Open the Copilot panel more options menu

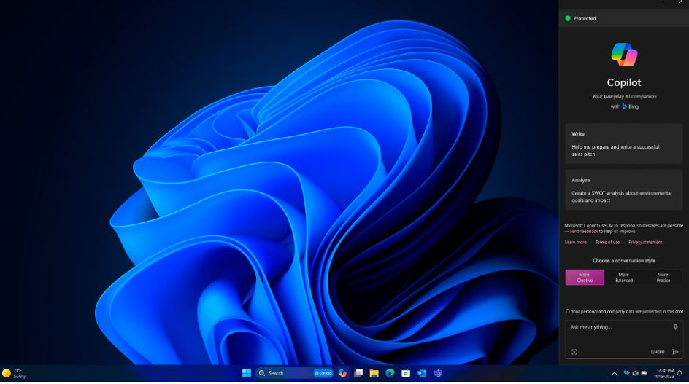click(663, 1)
